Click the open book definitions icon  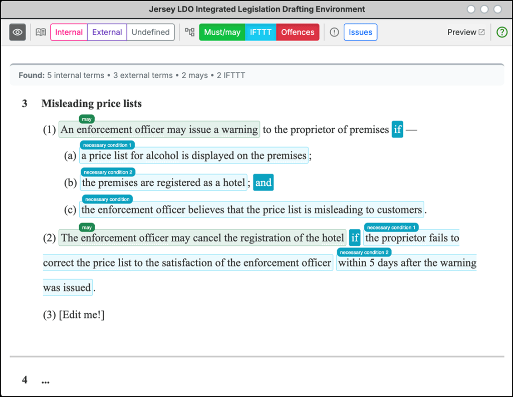point(41,32)
